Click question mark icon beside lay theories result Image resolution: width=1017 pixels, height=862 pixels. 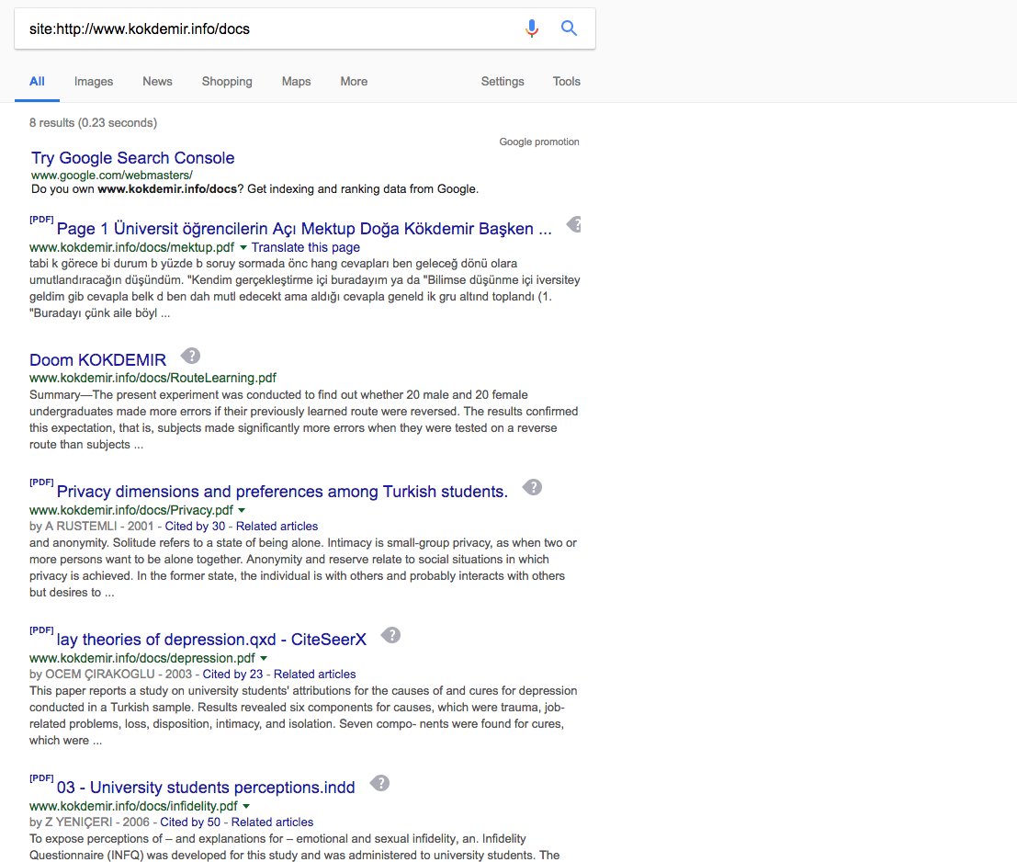[x=391, y=635]
